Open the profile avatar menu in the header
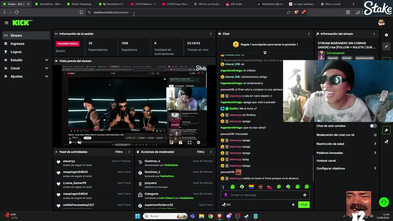This screenshot has height=221, width=393. click(381, 23)
